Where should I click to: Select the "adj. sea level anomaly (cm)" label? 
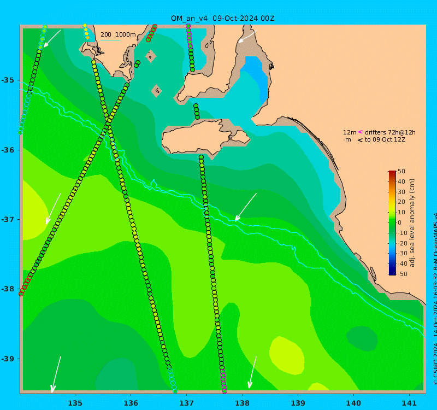click(x=412, y=222)
